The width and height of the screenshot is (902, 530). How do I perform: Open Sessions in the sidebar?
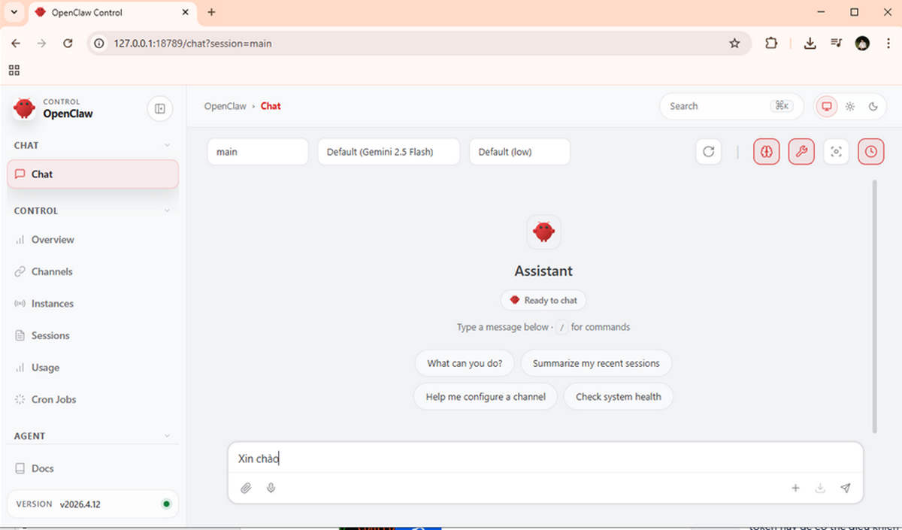pos(50,335)
